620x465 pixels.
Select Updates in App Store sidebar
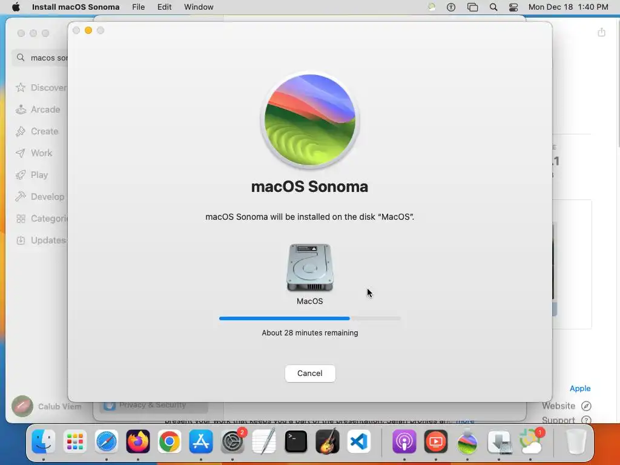(41, 240)
